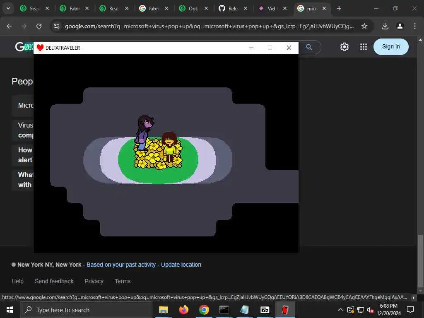The height and width of the screenshot is (318, 424).
Task: Switch to the Google "fabri" tab
Action: tap(149, 8)
